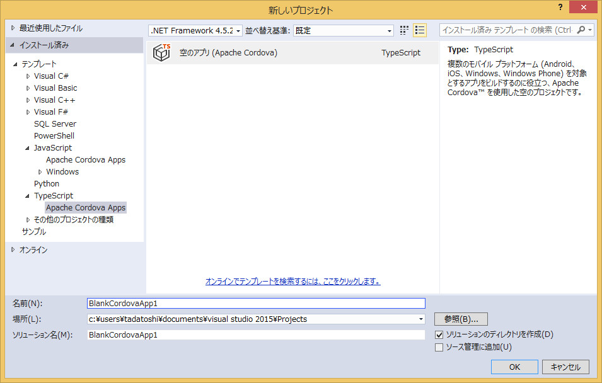Expand the Visual C# node
This screenshot has width=602, height=383.
point(27,76)
